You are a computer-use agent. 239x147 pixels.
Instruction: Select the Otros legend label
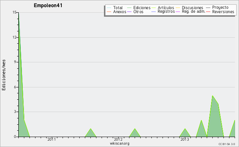138,12
